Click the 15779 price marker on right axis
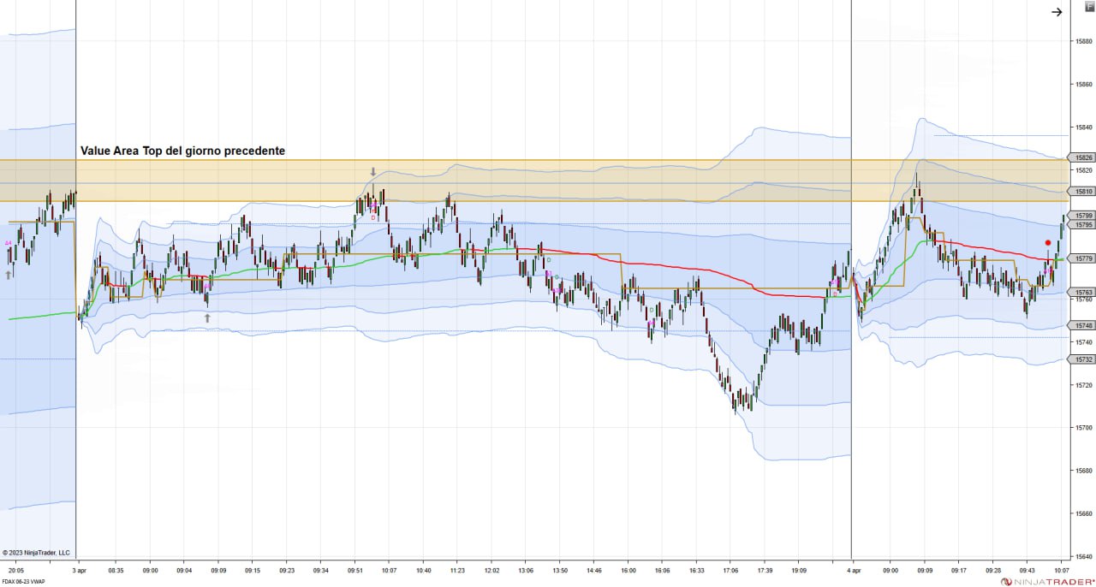 (x=1083, y=258)
